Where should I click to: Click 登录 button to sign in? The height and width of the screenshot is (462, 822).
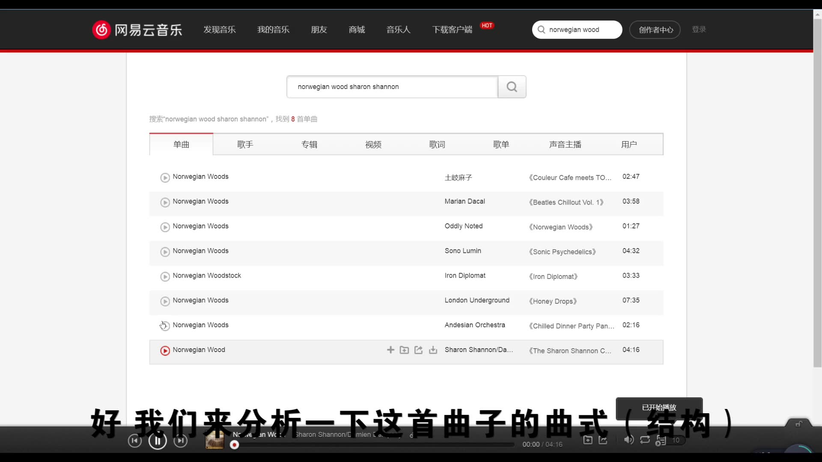point(699,29)
